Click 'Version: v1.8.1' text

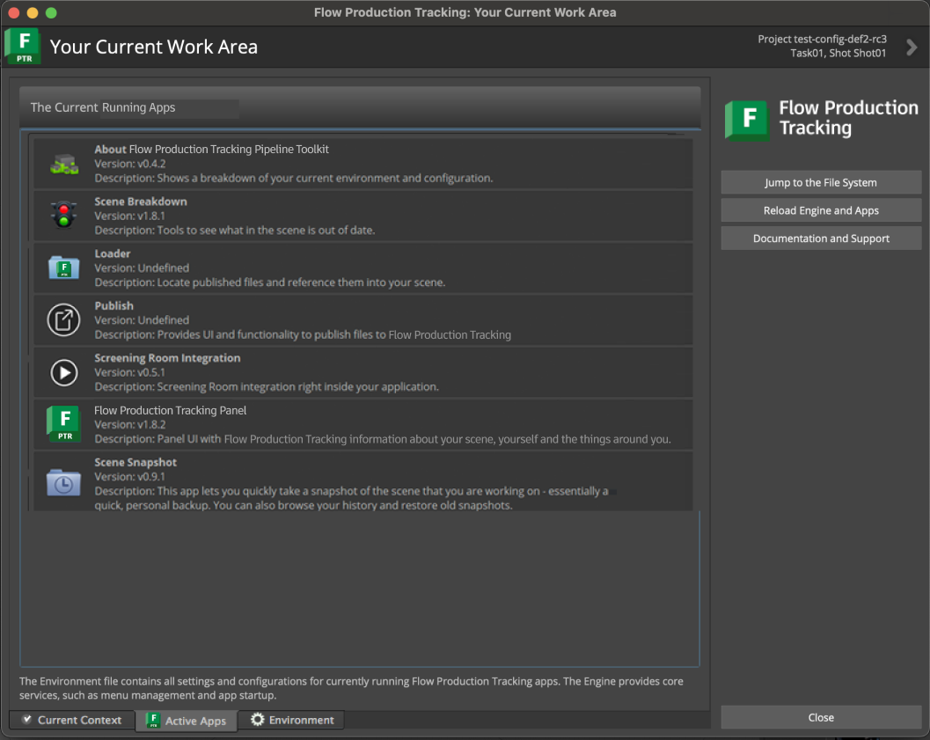(130, 216)
